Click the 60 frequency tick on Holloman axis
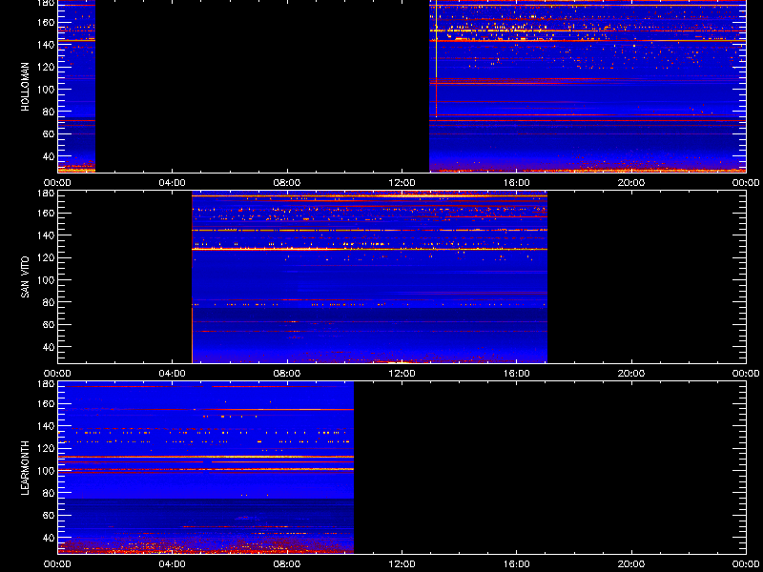Screen dimensions: 763x572 49,134
